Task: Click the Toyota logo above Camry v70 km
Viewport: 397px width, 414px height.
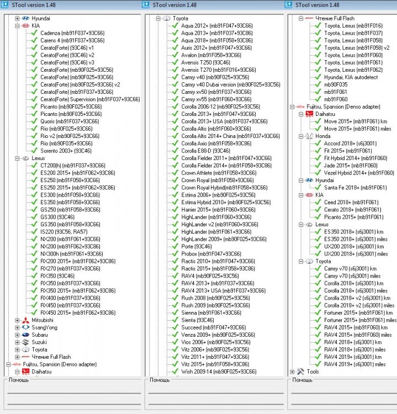Action: click(309, 262)
